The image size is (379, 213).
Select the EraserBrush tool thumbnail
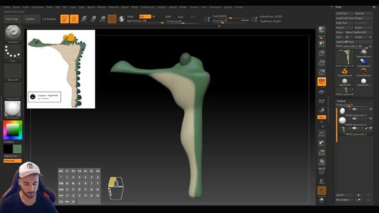tap(364, 72)
